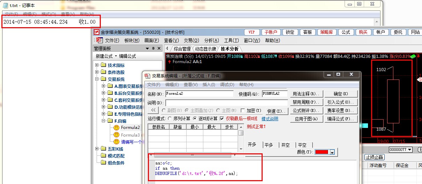Viewport: 422px width, 184px height.
Task: Select 序列计算 run mode radio button
Action: tap(170, 118)
